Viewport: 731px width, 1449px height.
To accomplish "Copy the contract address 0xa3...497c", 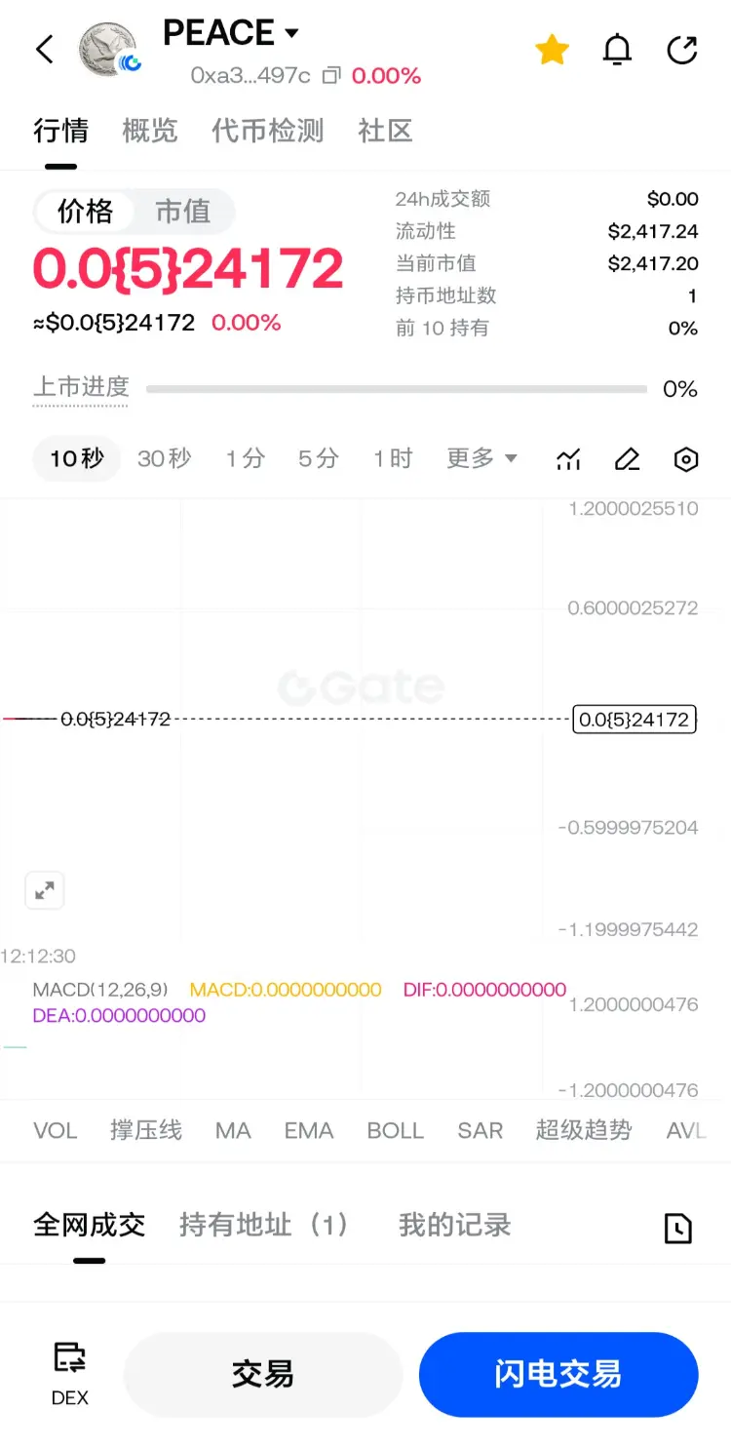I will 331,76.
